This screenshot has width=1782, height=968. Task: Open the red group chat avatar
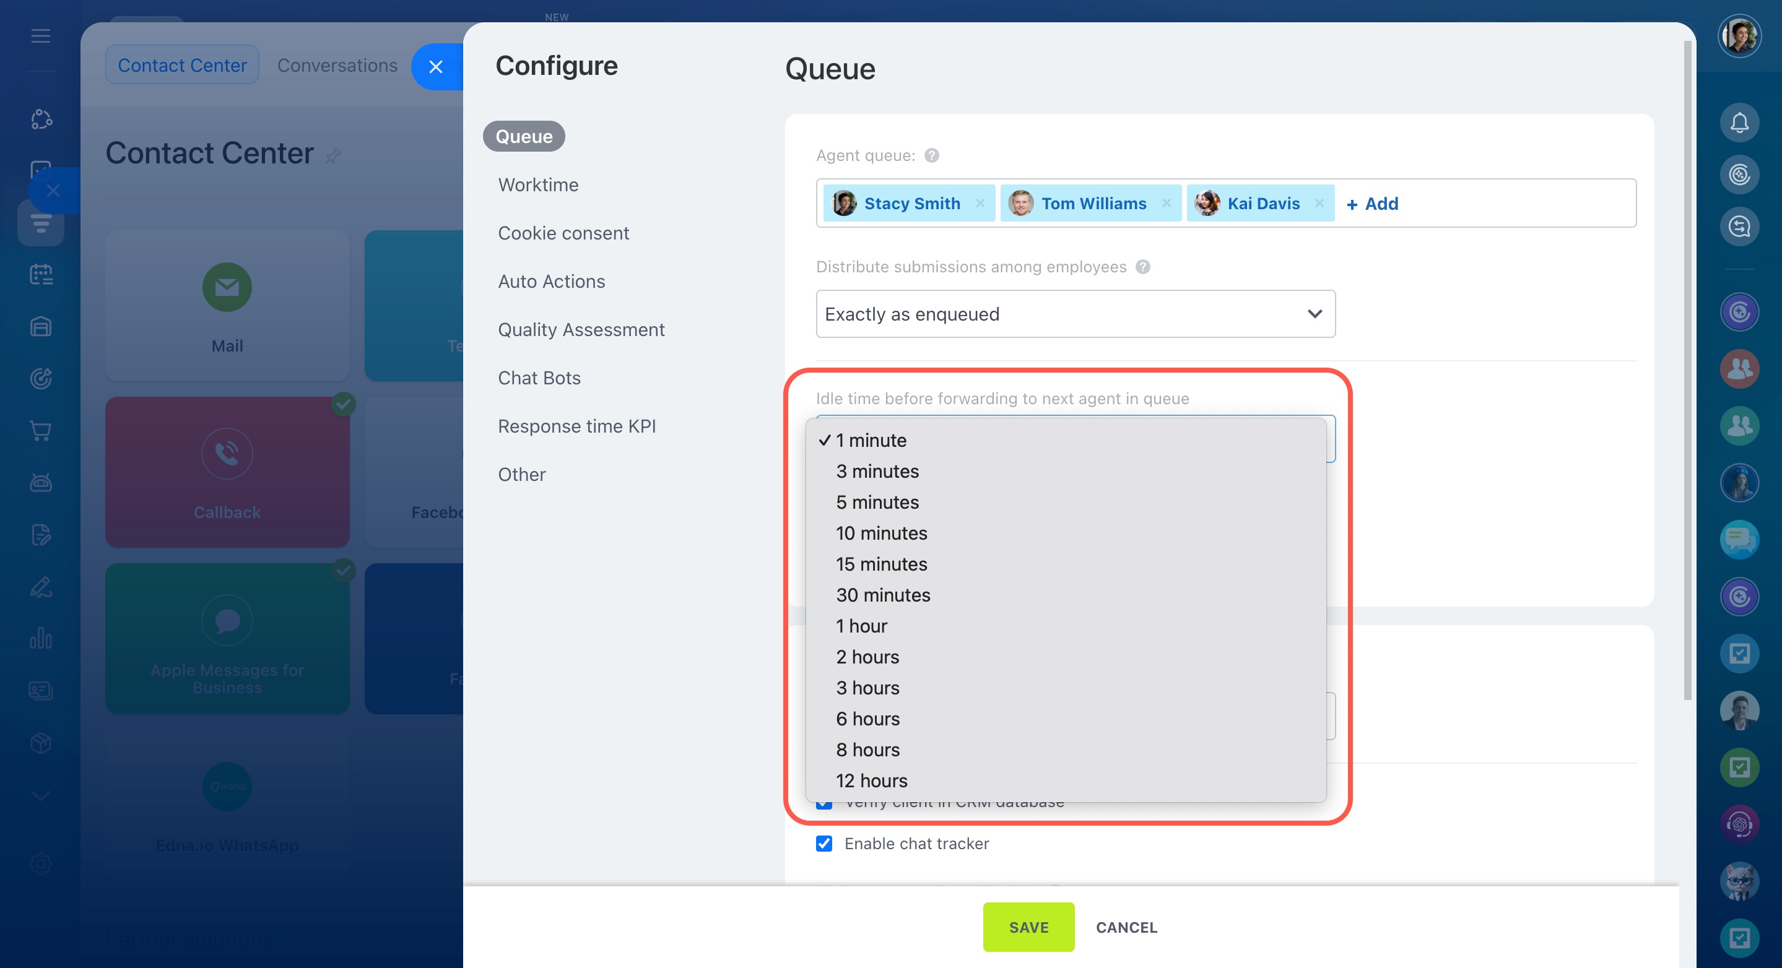[x=1739, y=369]
